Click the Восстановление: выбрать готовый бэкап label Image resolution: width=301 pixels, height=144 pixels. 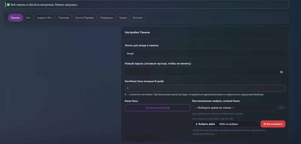pos(216,101)
